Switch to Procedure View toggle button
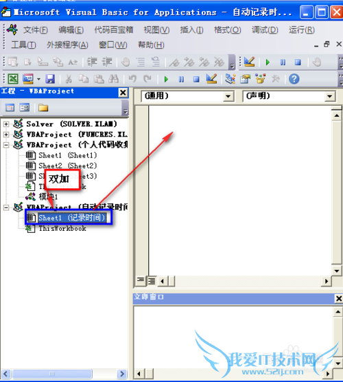The height and width of the screenshot is (382, 343). pos(141,281)
